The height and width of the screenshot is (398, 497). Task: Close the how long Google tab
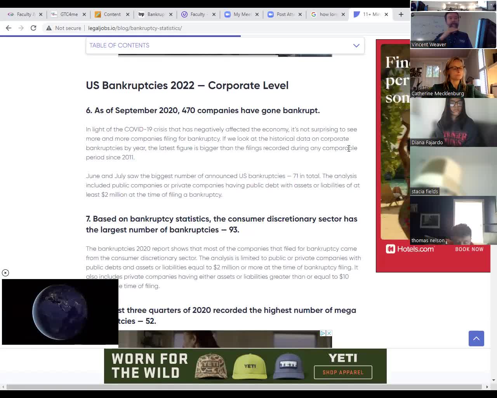click(343, 14)
